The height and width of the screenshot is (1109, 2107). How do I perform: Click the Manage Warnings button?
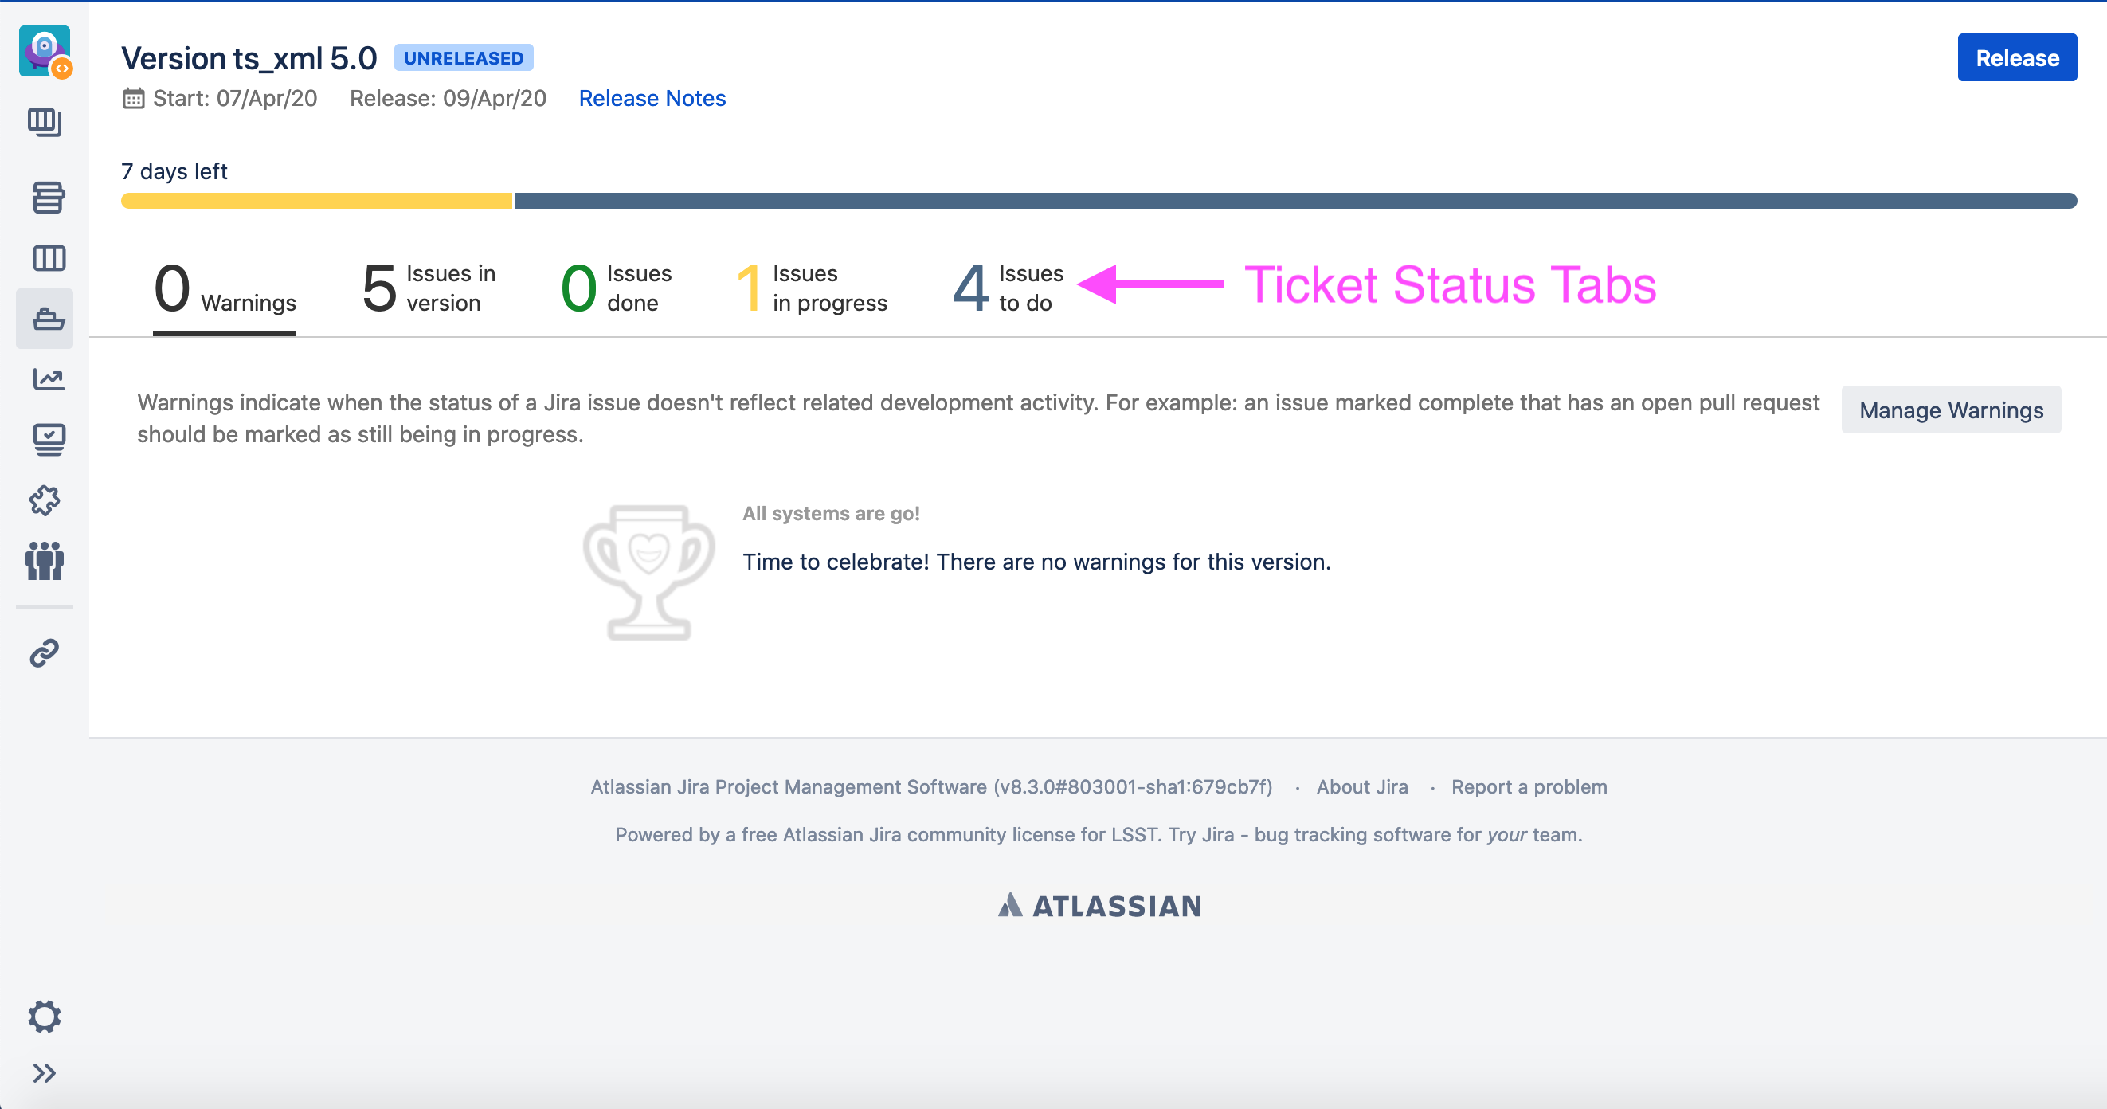[x=1951, y=410]
